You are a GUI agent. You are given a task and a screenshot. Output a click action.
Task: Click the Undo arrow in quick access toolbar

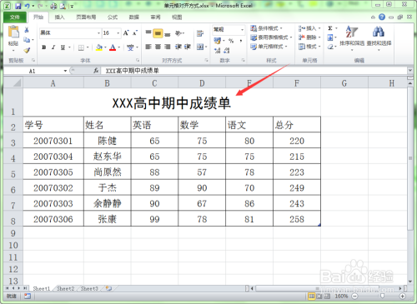pos(27,6)
